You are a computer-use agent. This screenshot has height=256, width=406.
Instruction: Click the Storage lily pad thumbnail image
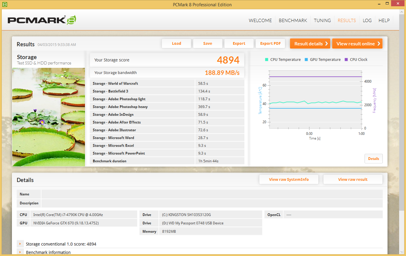point(49,117)
